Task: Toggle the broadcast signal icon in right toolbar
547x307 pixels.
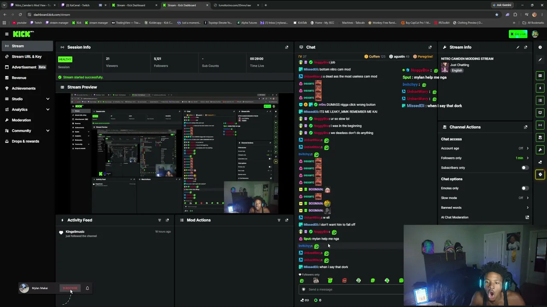Action: [x=540, y=125]
